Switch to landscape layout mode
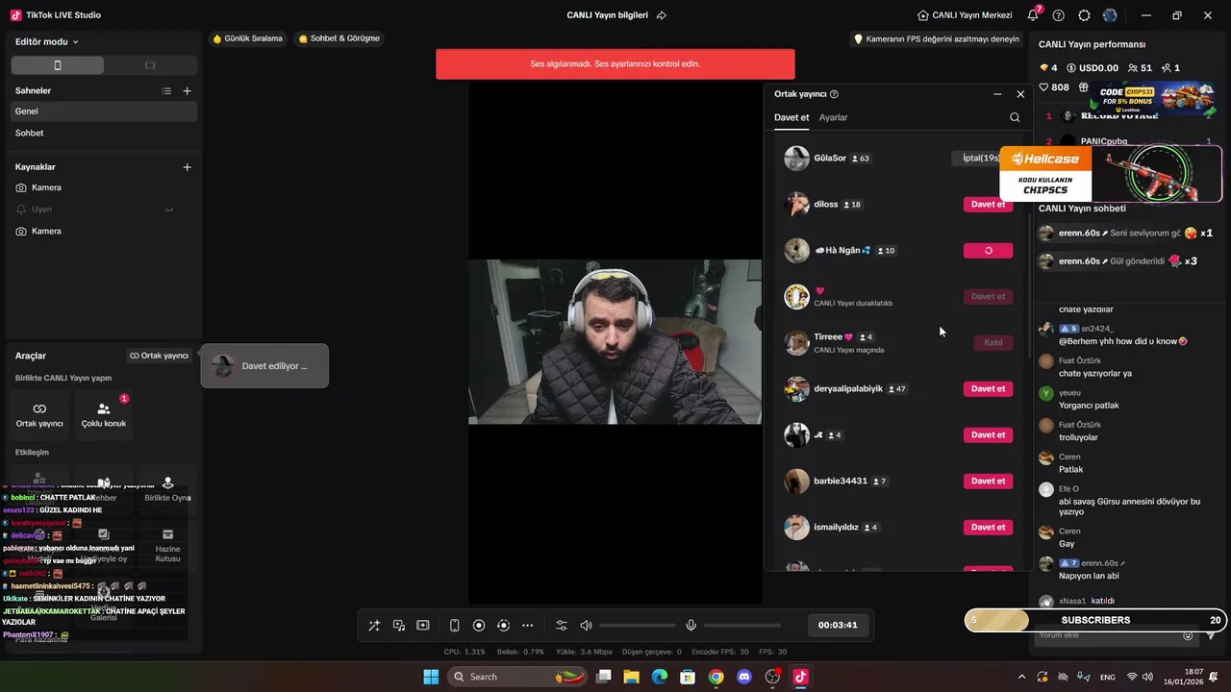 [x=150, y=65]
